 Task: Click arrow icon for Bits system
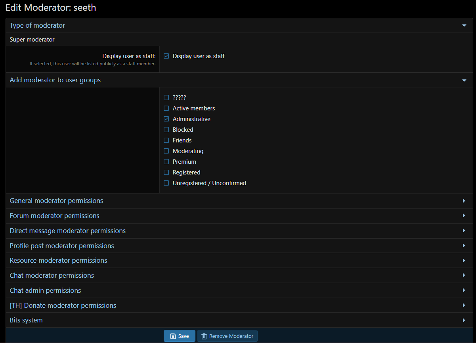tap(464, 320)
